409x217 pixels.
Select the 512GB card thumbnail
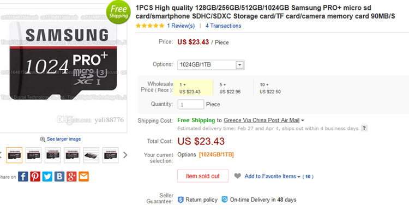point(33,155)
